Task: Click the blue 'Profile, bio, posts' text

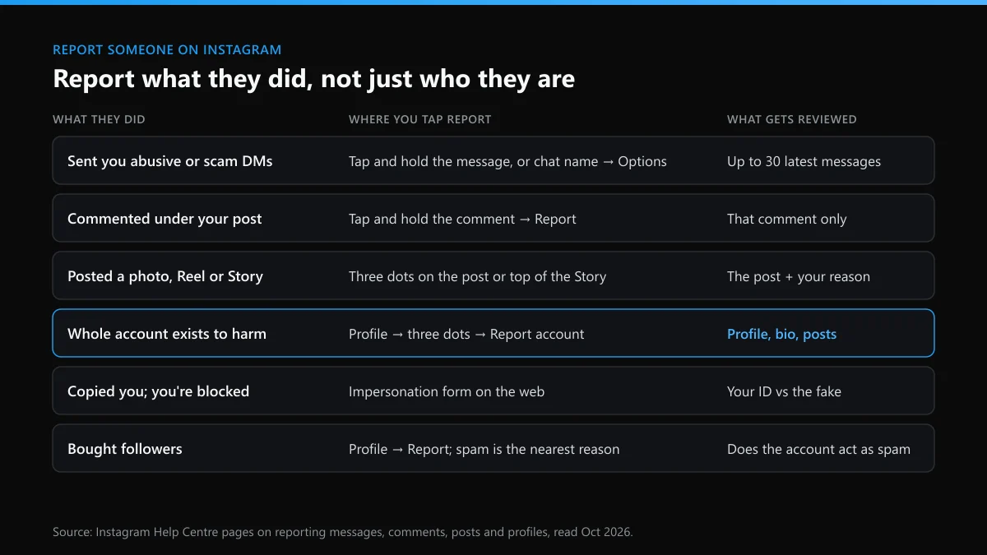Action: tap(781, 334)
